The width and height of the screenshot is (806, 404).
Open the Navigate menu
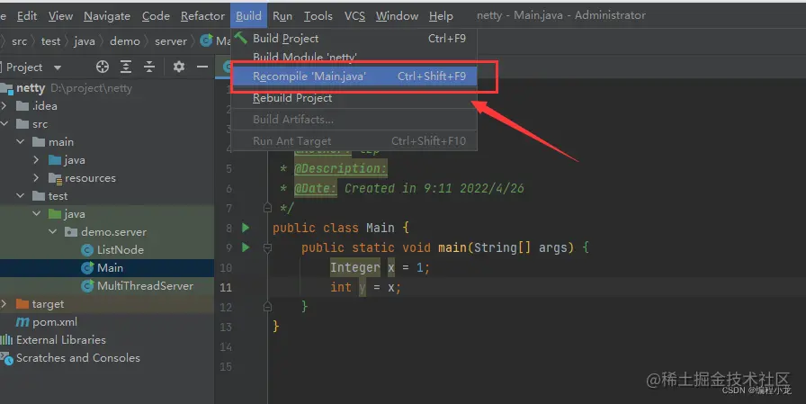point(107,16)
